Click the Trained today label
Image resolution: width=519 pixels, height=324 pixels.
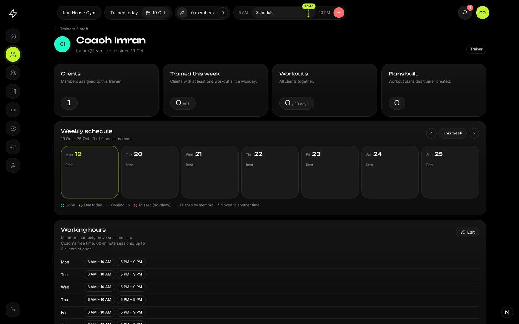pyautogui.click(x=124, y=13)
